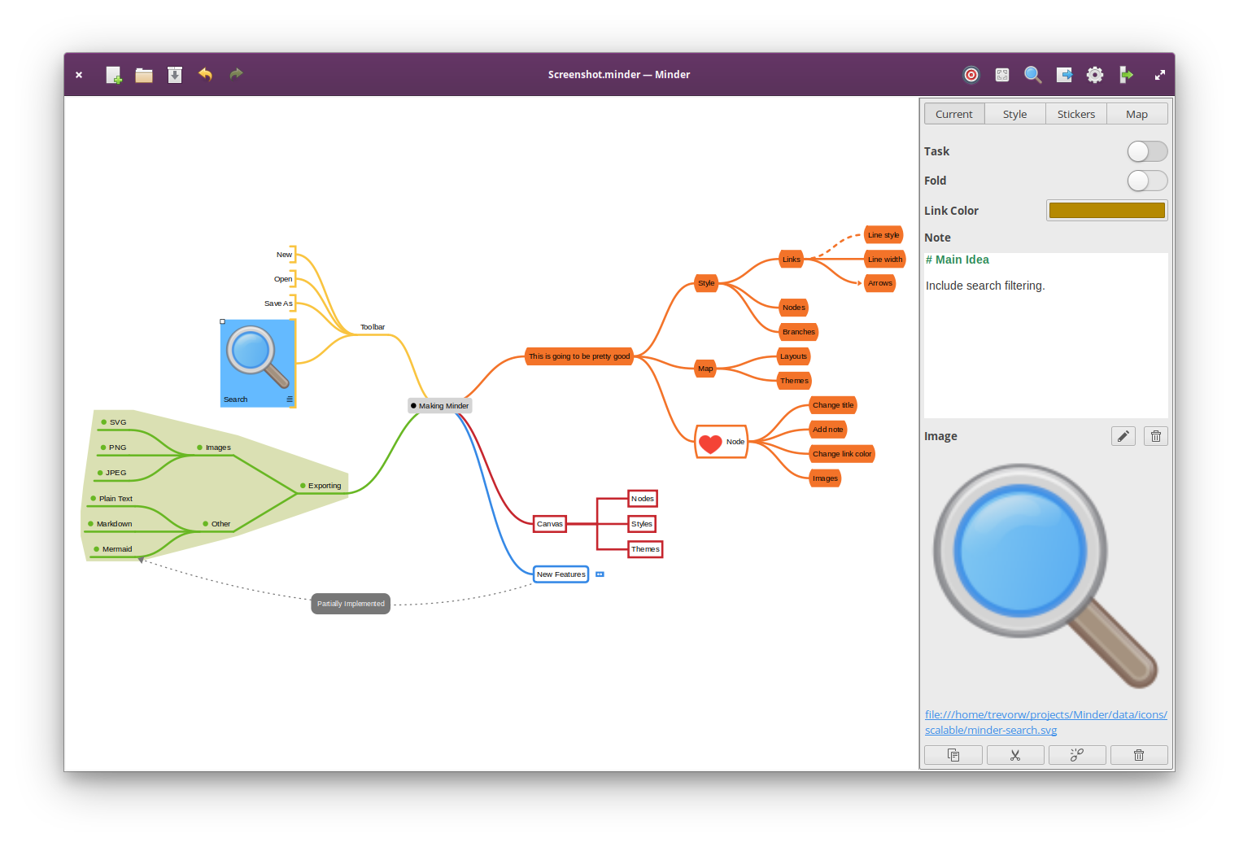
Task: Enable focus mode with the target icon
Action: 971,75
